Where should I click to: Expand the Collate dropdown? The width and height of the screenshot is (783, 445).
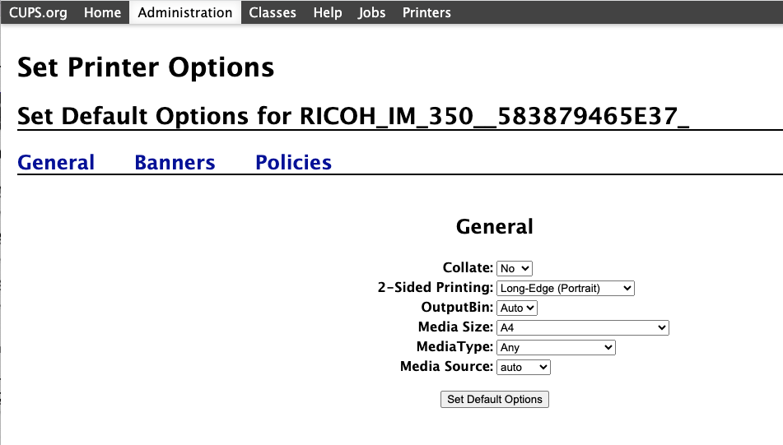coord(515,268)
